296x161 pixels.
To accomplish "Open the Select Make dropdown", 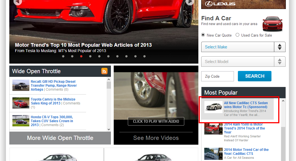I will (x=243, y=47).
